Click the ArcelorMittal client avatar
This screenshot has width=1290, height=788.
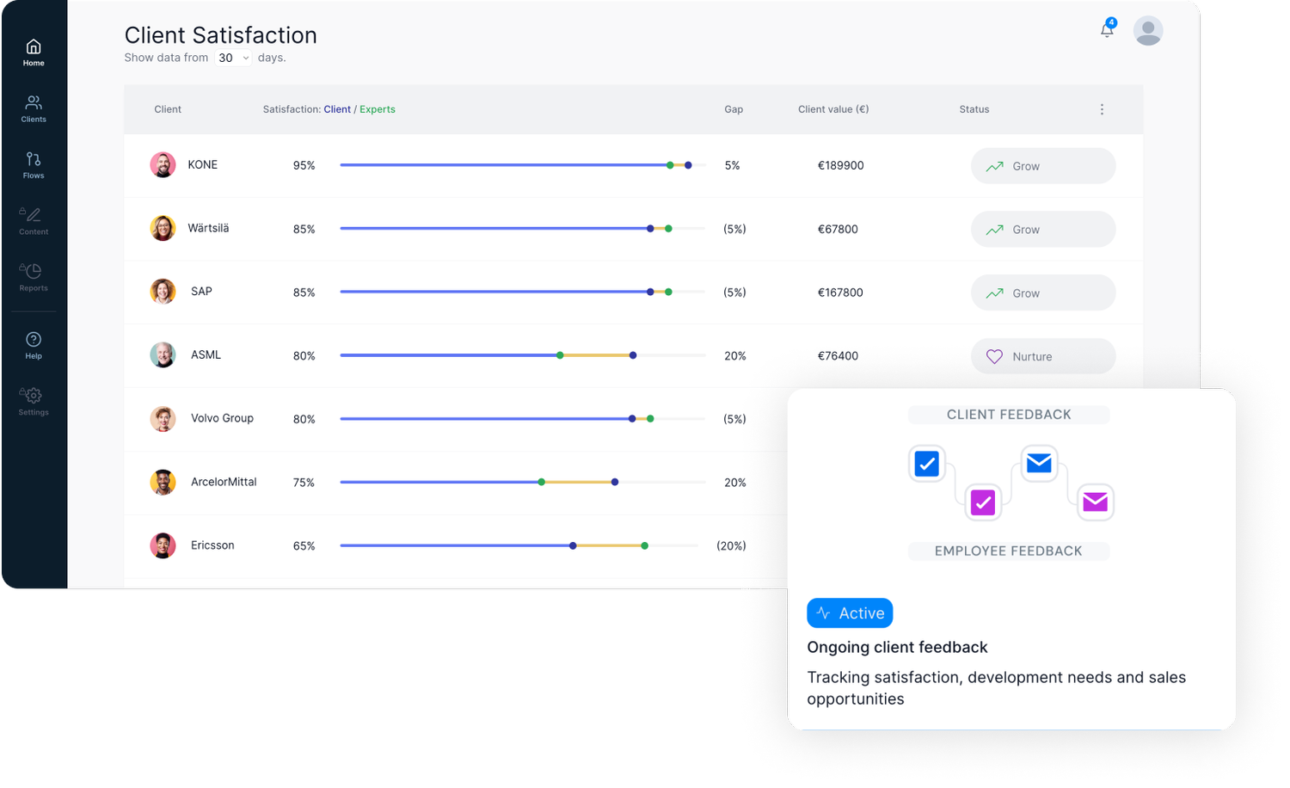click(163, 482)
